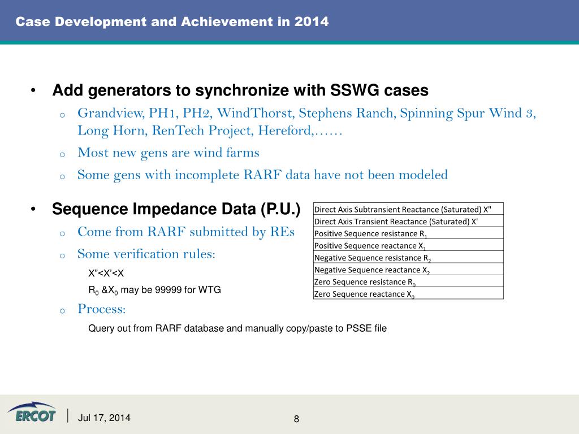Select the heading 'Sequence Impedance Data (P.U.)'

pyautogui.click(x=176, y=209)
